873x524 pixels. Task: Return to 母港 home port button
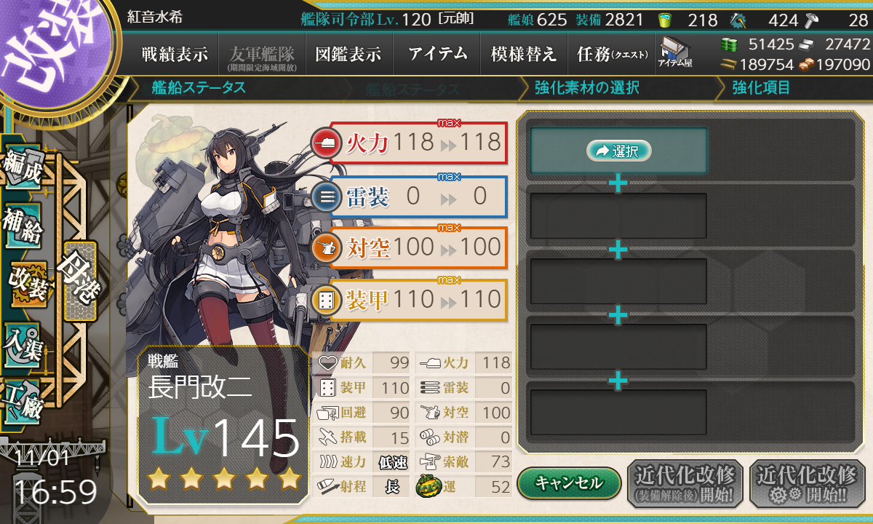tap(80, 281)
